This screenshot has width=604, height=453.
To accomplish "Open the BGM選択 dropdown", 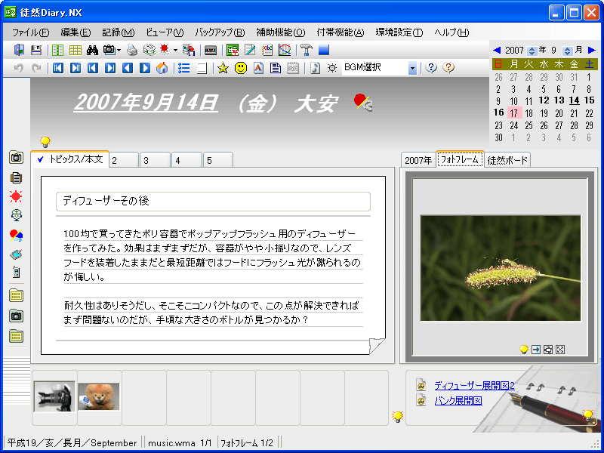I will (412, 68).
